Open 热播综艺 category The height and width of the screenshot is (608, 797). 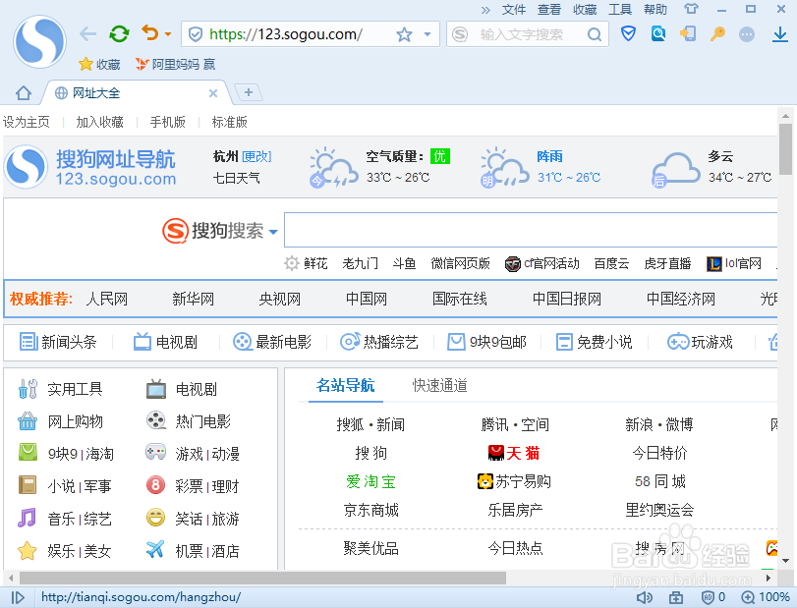(379, 342)
